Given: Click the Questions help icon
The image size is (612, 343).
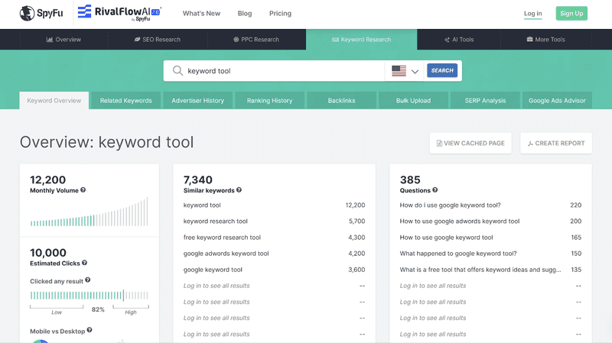Looking at the screenshot, I should (x=435, y=190).
